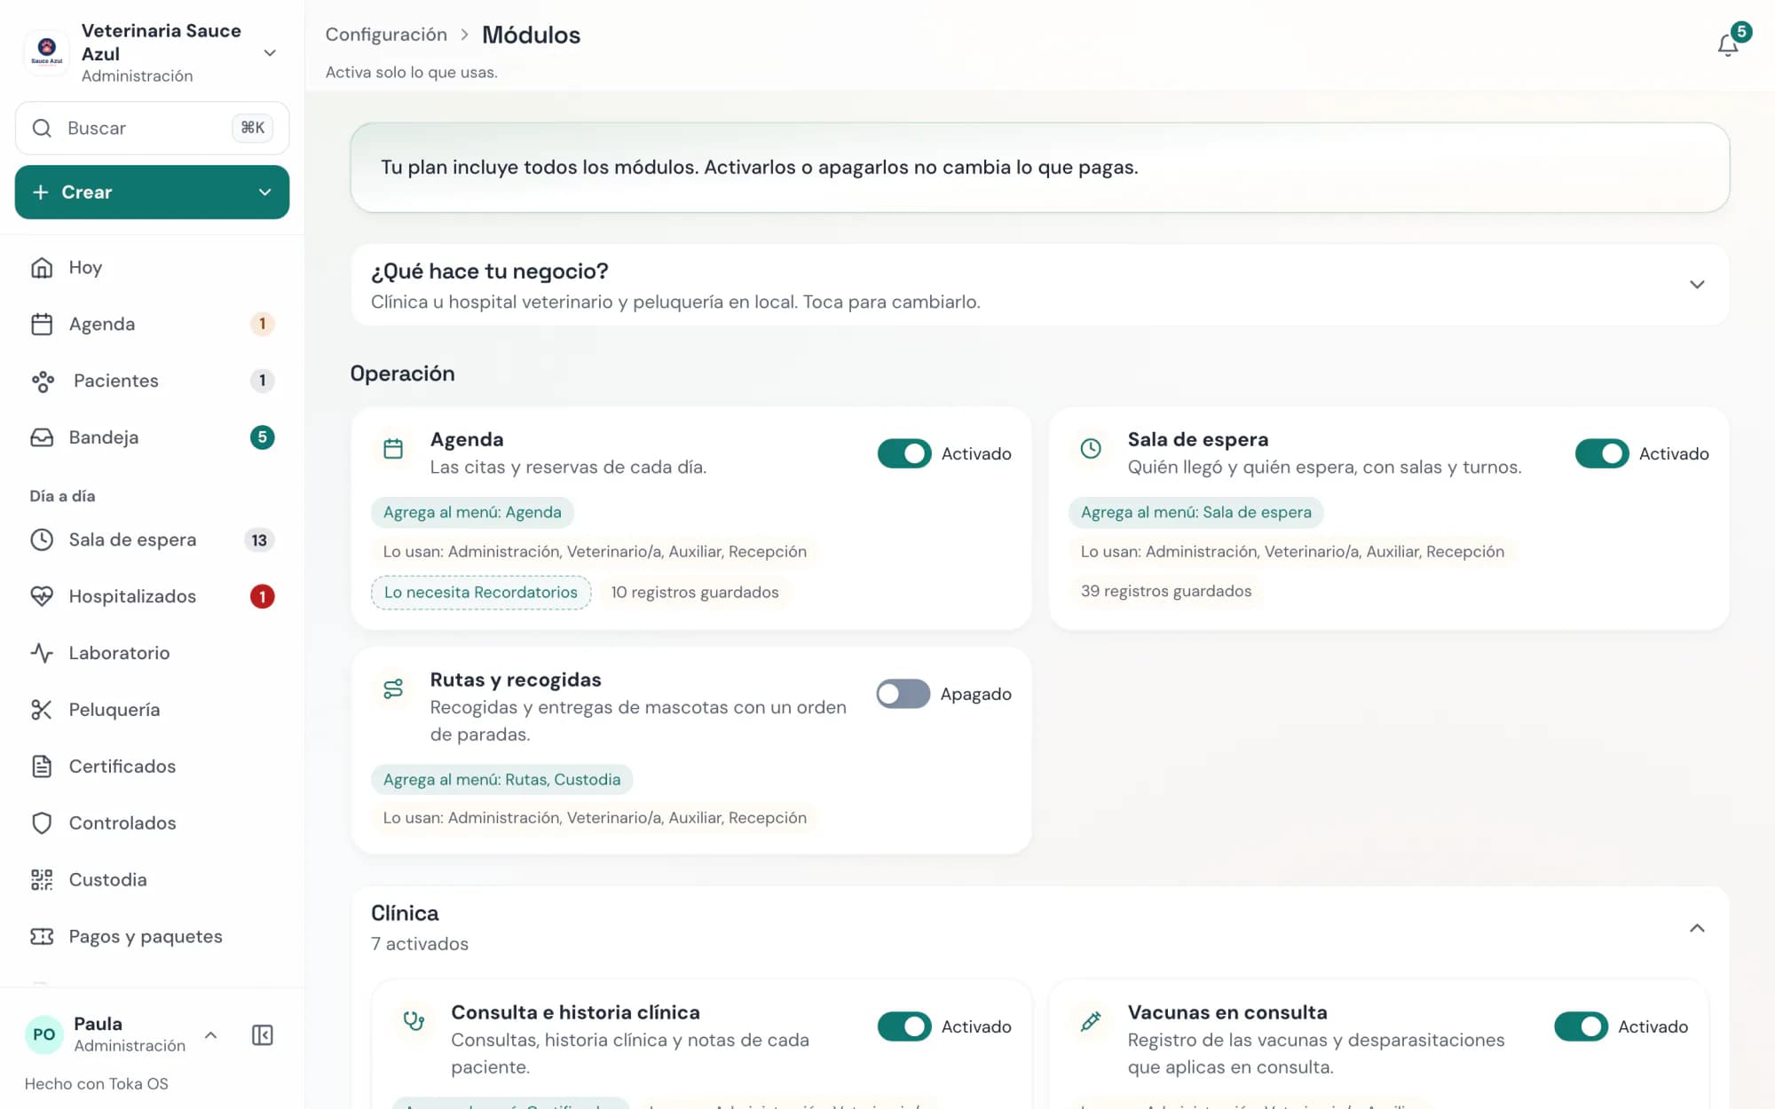Click the Paula PO avatar

(44, 1034)
